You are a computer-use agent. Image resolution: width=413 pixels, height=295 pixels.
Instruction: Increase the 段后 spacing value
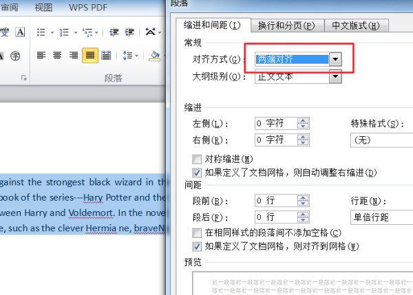pos(303,215)
